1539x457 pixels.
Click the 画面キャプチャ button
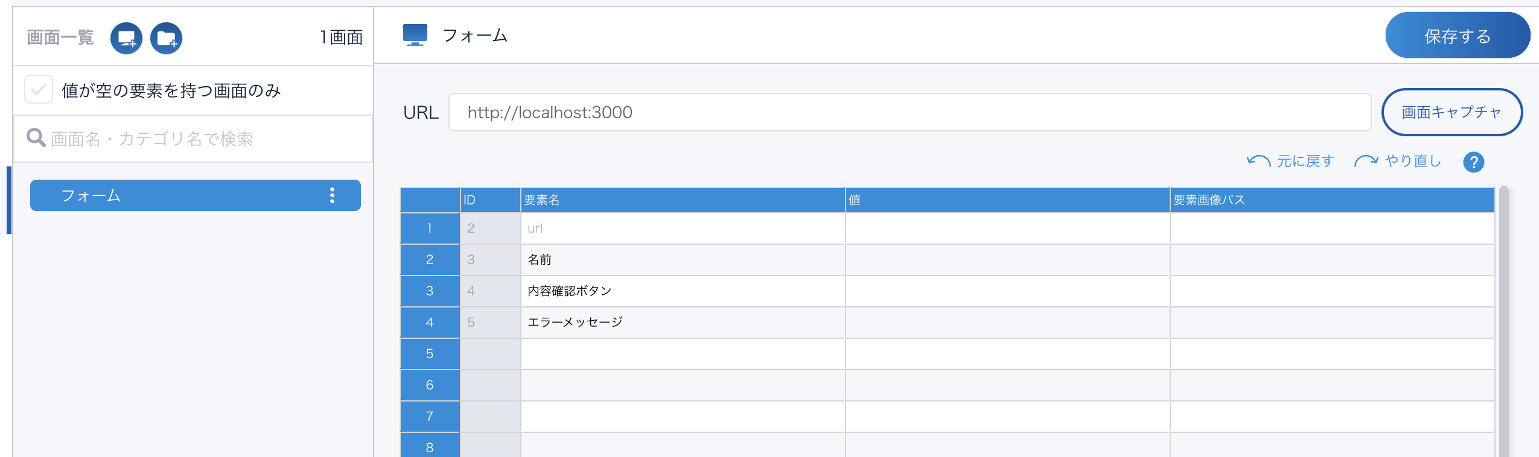[1452, 112]
